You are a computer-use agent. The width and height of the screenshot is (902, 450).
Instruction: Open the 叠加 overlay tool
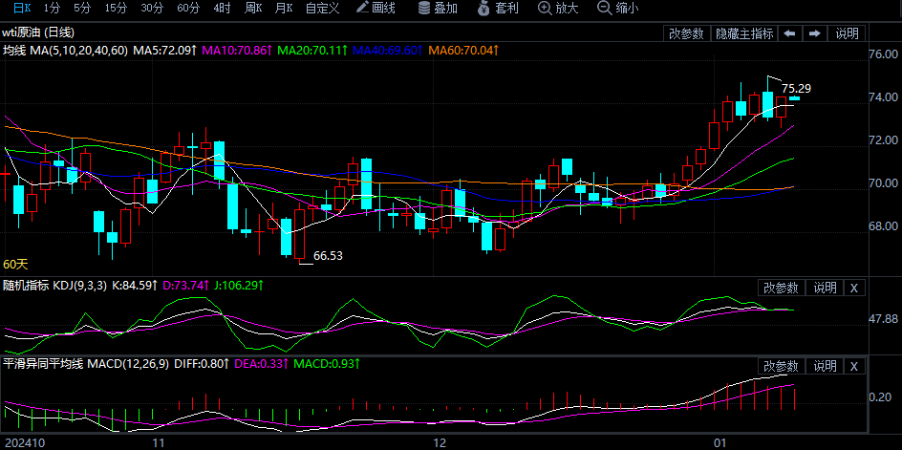[x=438, y=9]
